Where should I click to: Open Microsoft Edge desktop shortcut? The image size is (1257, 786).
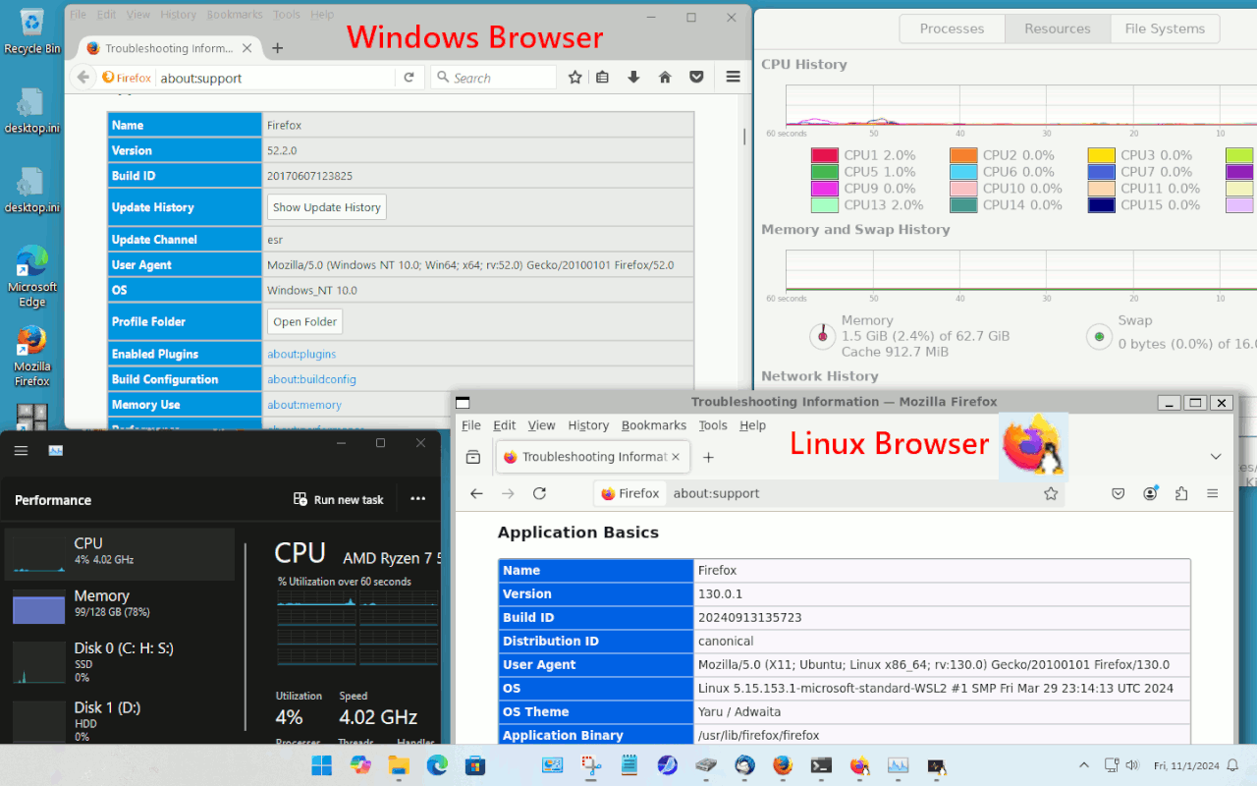(x=32, y=276)
